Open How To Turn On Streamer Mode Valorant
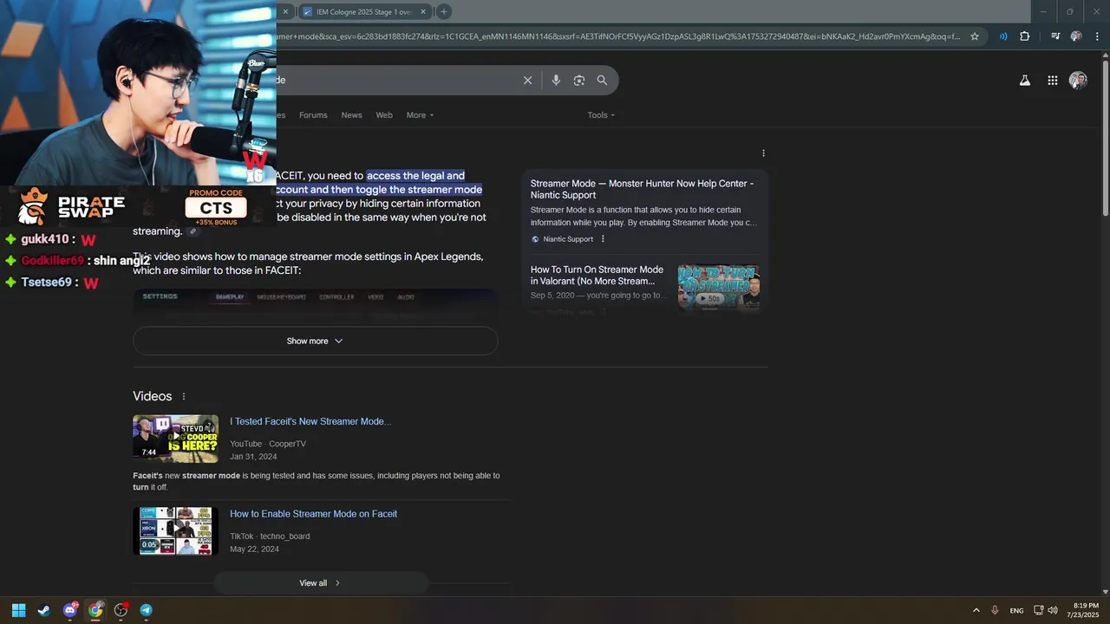1110x624 pixels. point(597,275)
